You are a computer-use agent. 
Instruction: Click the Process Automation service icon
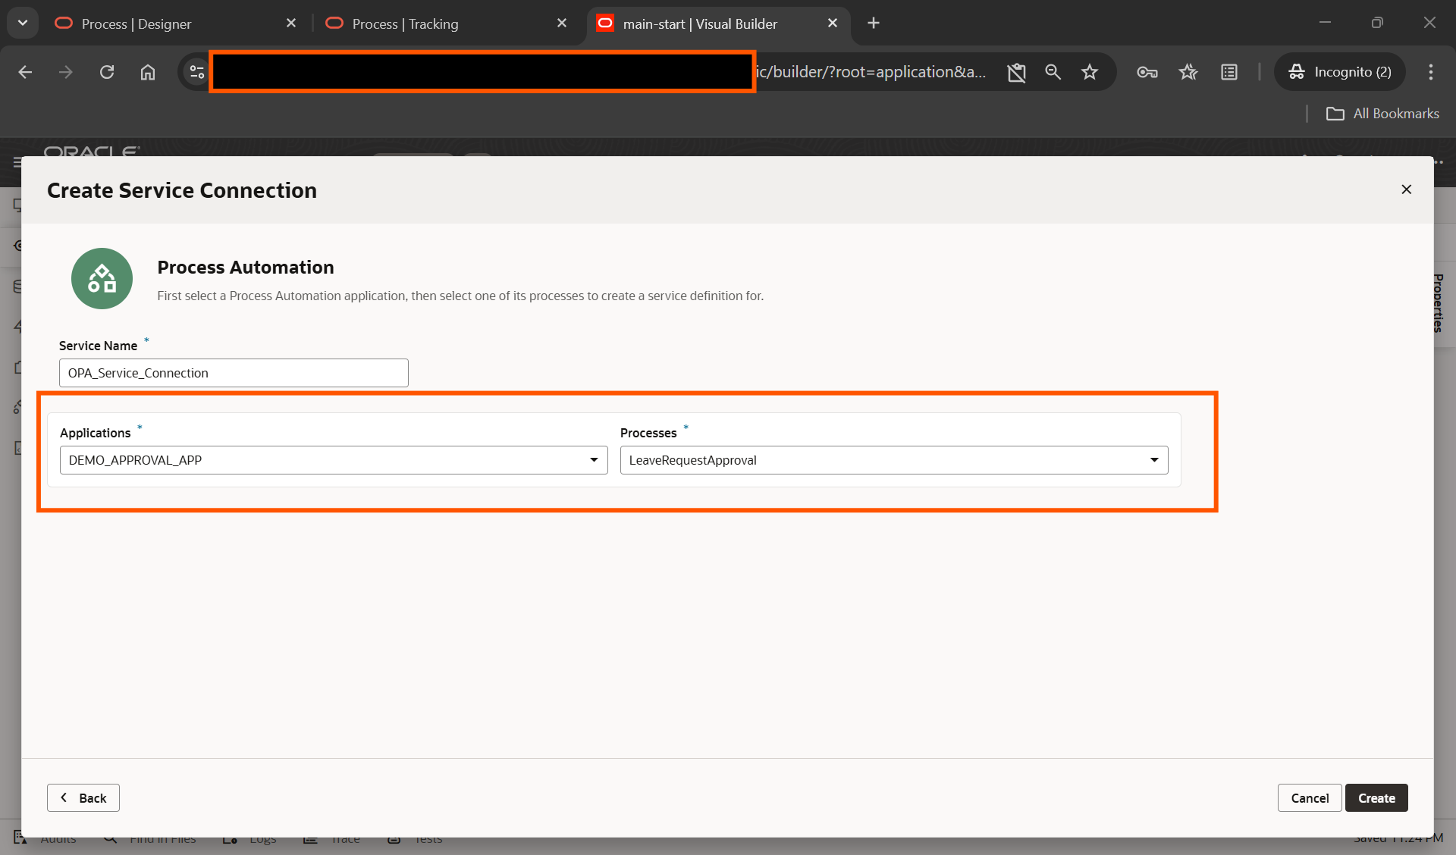(102, 278)
